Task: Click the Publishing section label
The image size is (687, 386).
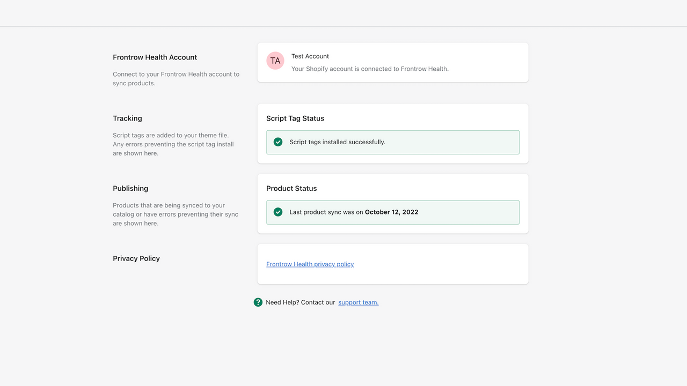Action: click(130, 188)
